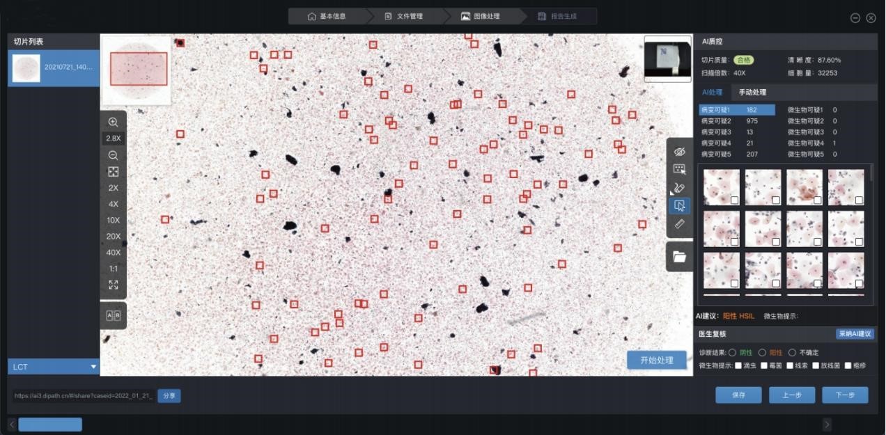The image size is (886, 435).
Task: Select the ruler measurement tool
Action: tap(680, 224)
